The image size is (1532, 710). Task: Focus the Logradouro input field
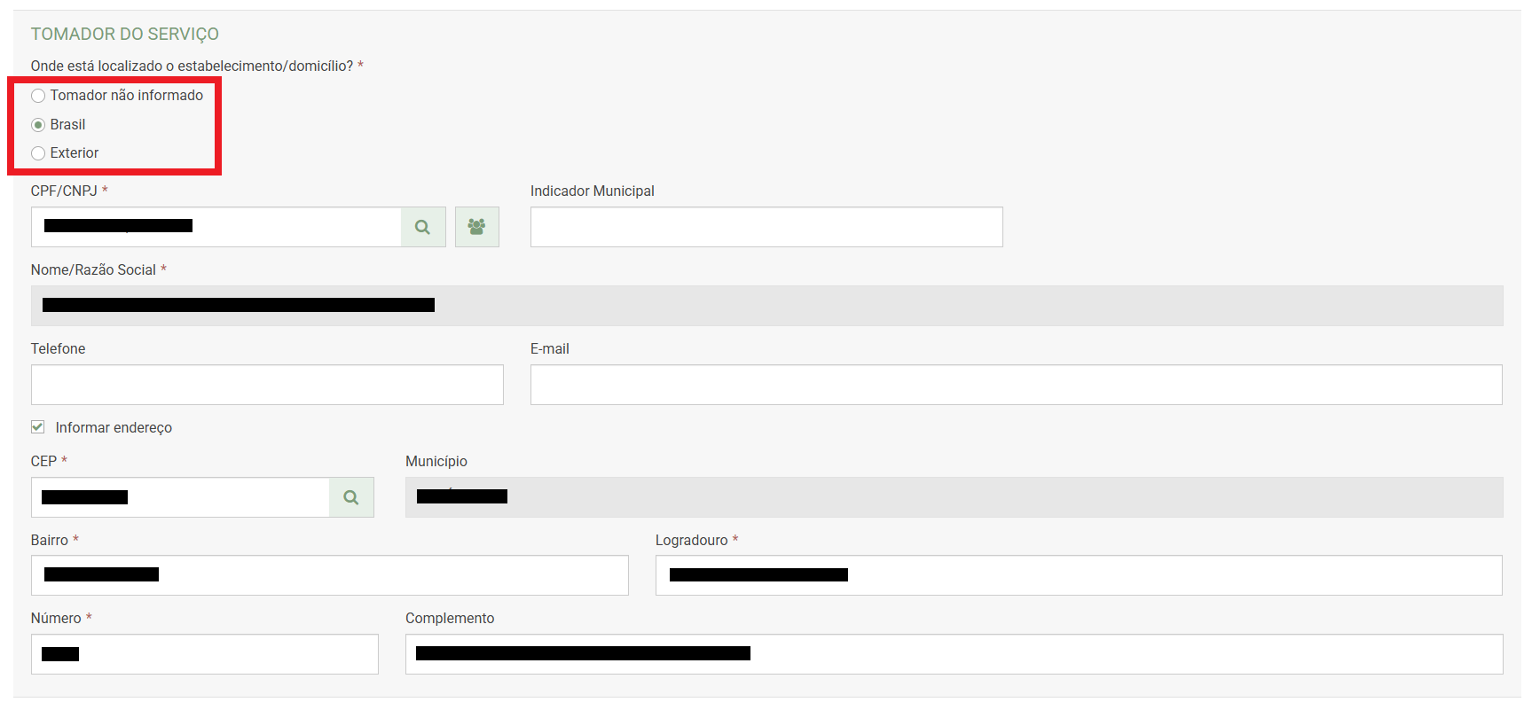tap(1153, 575)
